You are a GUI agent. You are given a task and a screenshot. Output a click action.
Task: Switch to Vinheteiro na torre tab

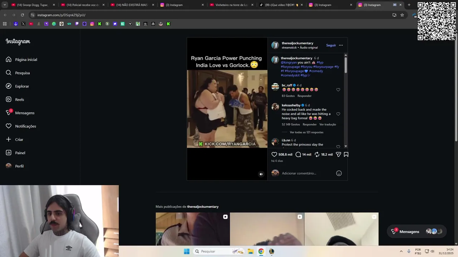231,5
